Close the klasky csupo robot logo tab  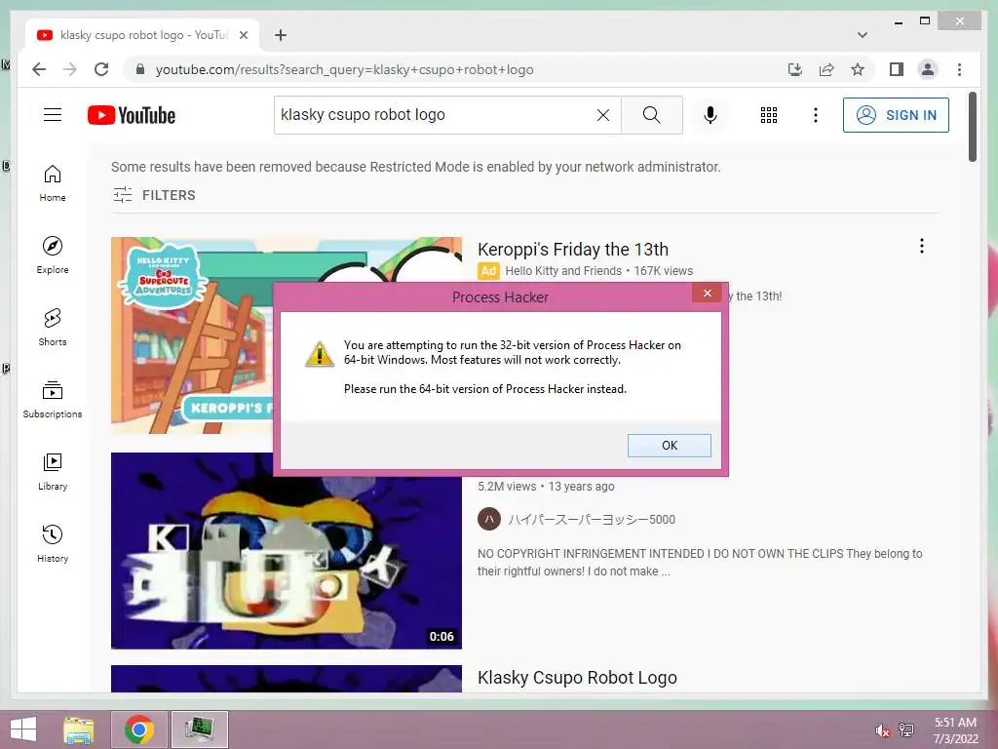(243, 35)
